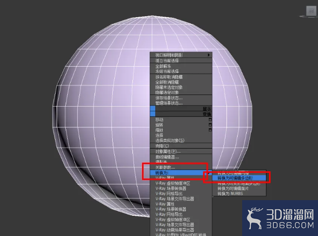Select 全部解冻 in the context menu
318x236 pixels.
coord(181,66)
